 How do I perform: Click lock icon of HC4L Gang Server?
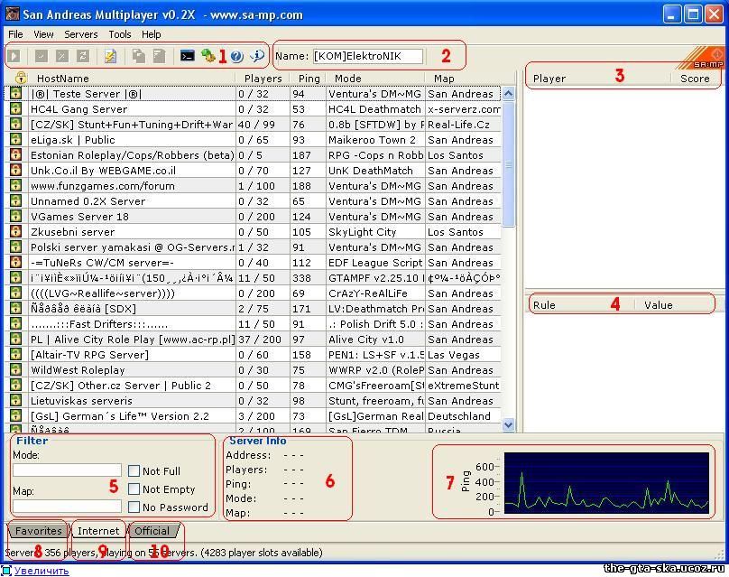(16, 109)
